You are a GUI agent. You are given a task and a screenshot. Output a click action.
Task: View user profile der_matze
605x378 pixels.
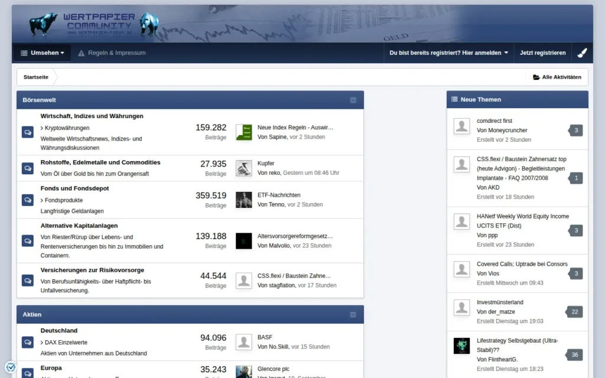500,312
